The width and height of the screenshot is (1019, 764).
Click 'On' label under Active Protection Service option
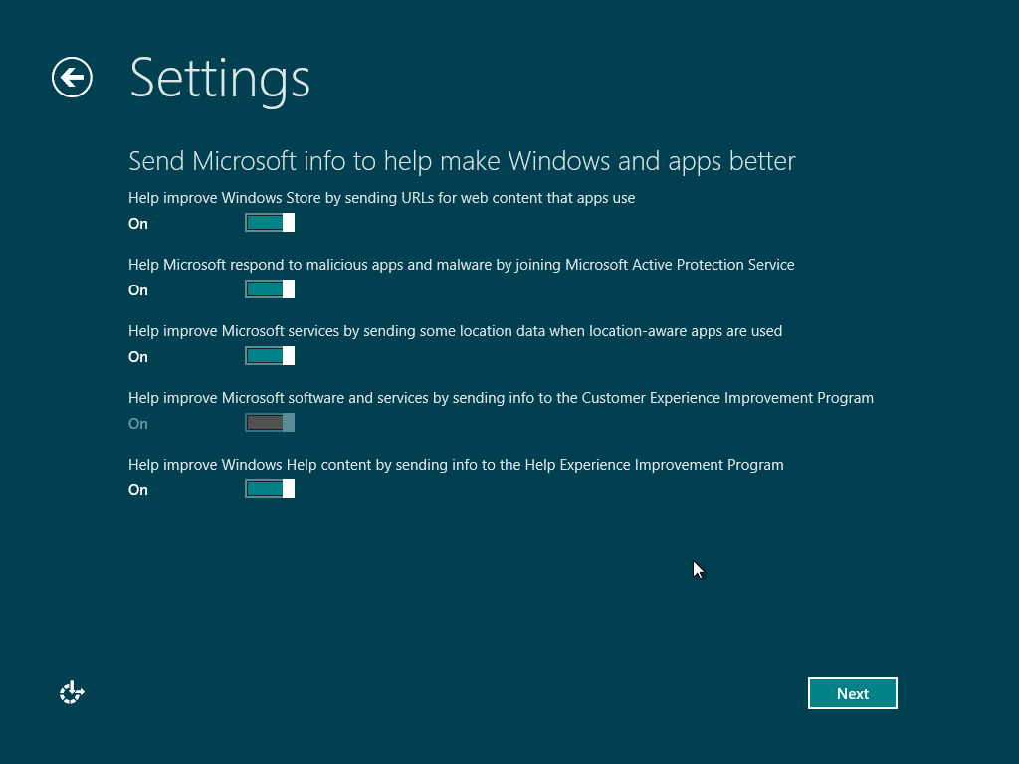click(x=137, y=290)
